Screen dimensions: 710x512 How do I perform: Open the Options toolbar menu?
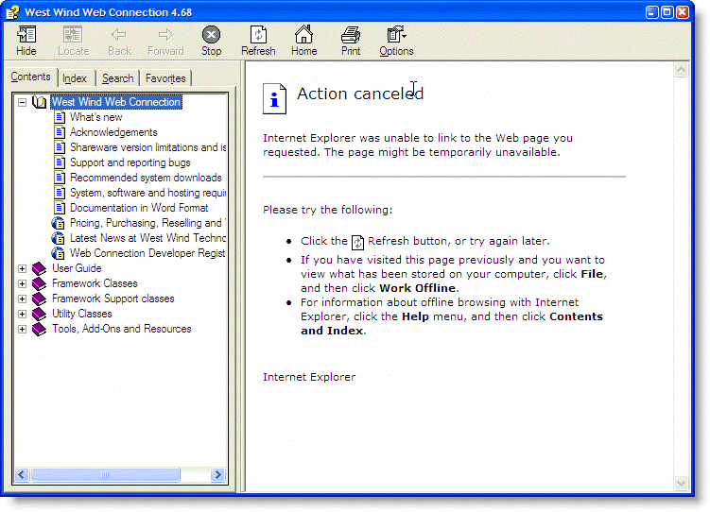pyautogui.click(x=396, y=35)
